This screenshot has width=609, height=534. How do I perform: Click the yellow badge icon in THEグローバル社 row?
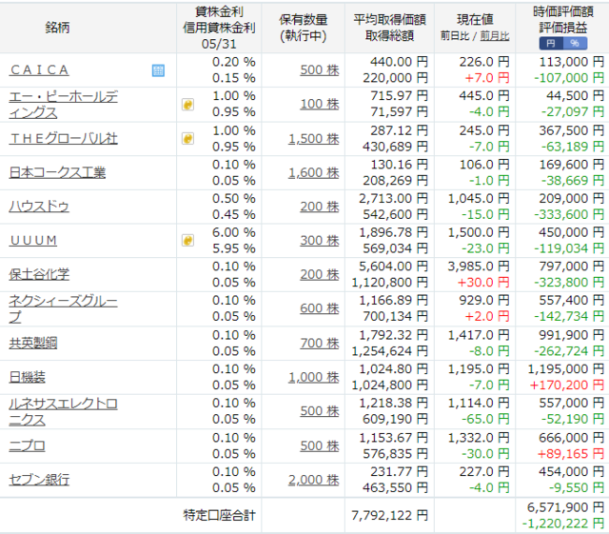[188, 139]
